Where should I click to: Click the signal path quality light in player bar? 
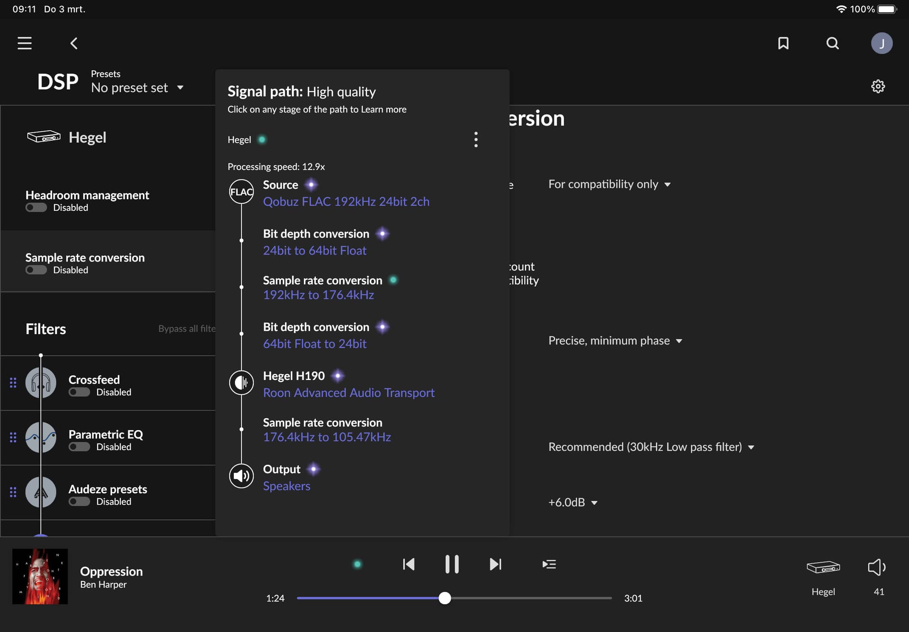pos(357,564)
